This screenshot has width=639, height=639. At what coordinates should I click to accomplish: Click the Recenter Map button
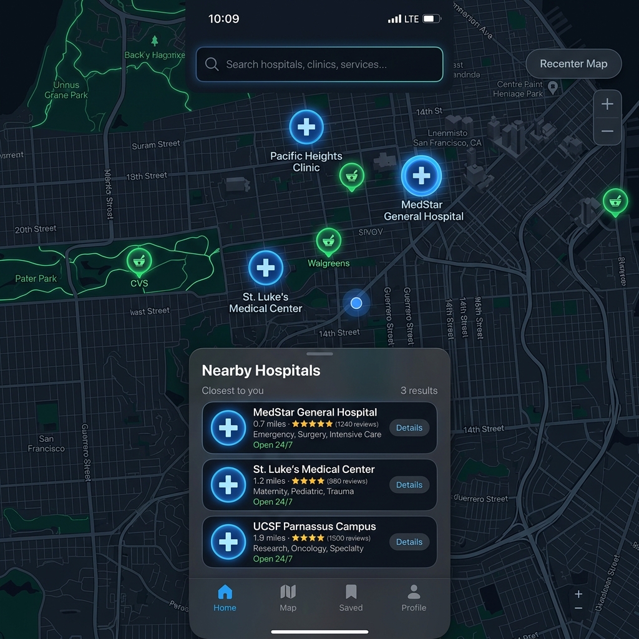click(573, 64)
